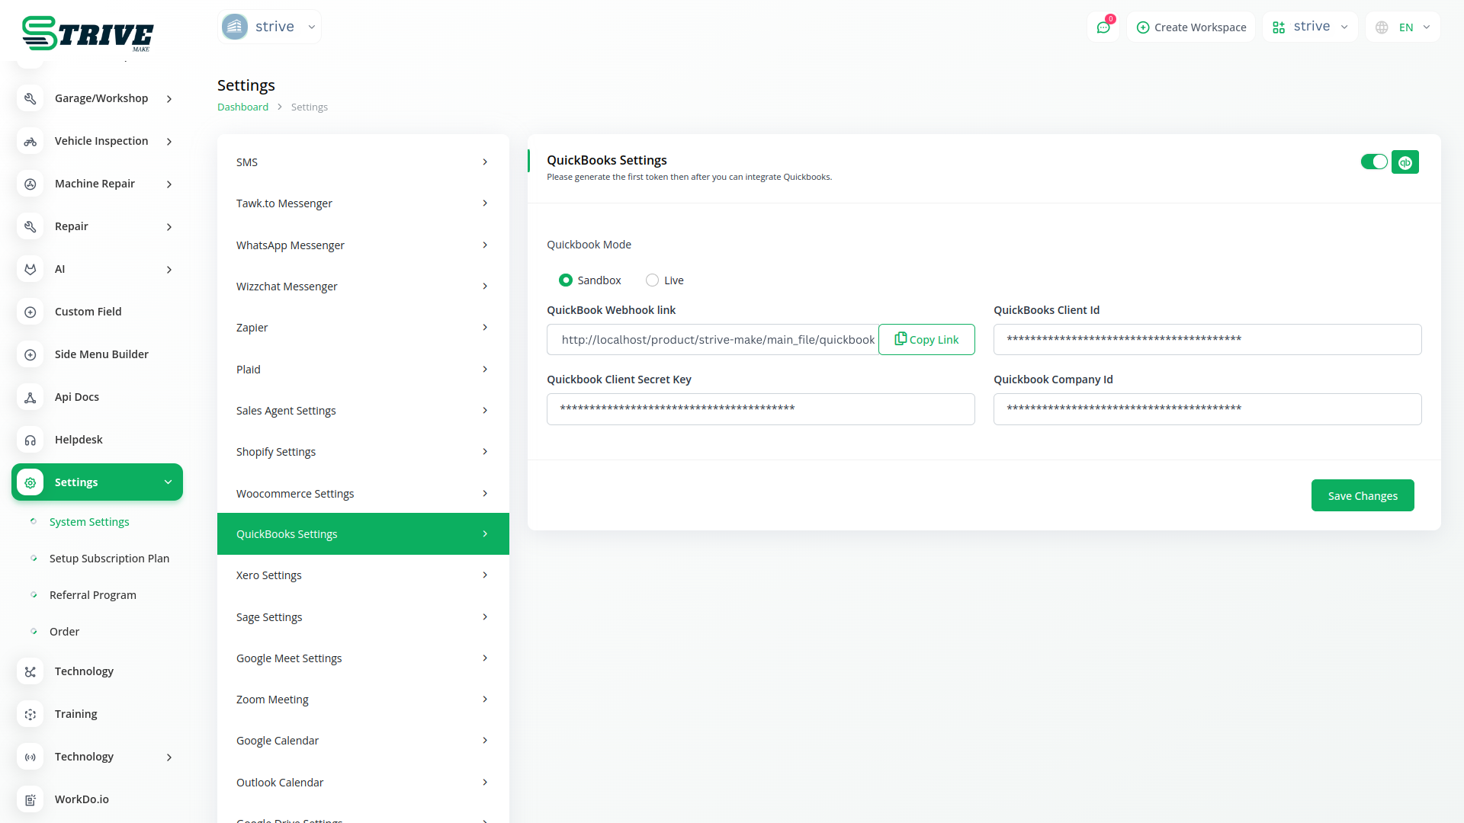Click the WorkDo.io sidebar icon

[x=30, y=799]
